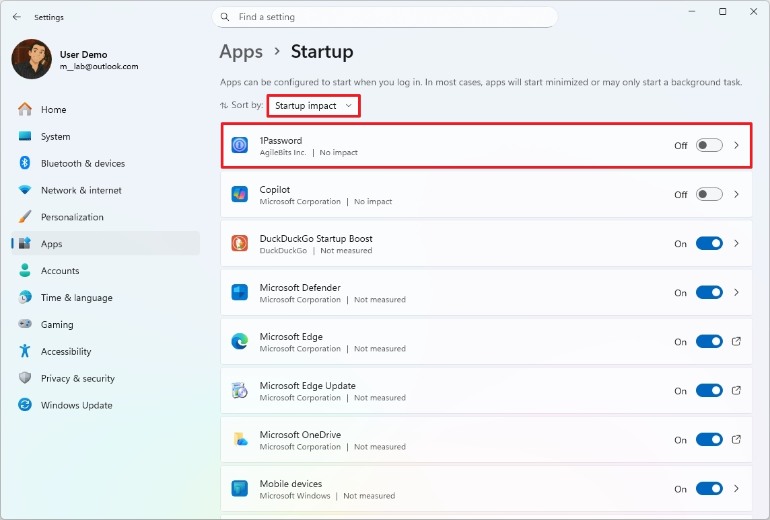
Task: Expand the Mobile devices startup entry
Action: 736,488
